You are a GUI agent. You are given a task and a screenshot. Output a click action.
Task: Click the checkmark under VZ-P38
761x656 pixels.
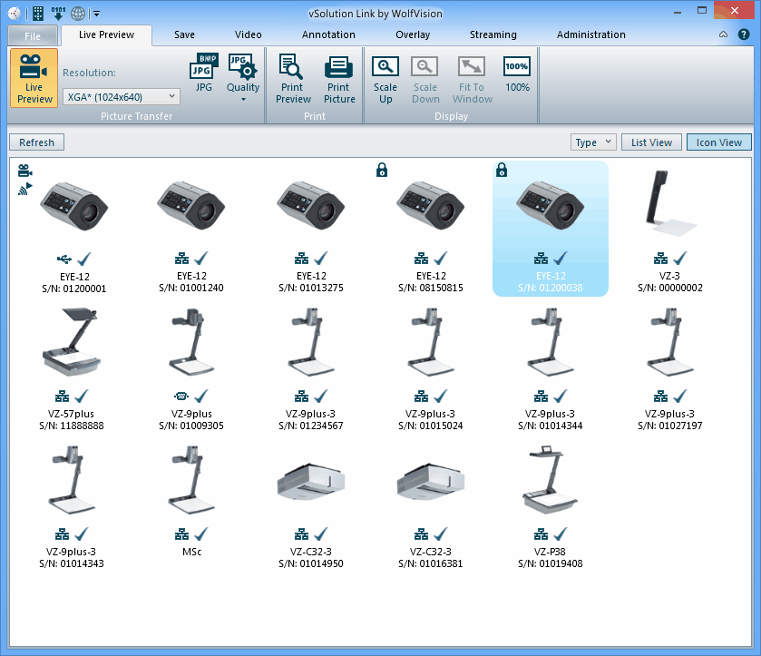coord(560,534)
